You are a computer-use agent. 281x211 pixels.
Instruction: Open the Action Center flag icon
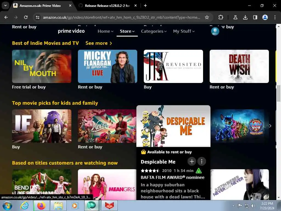(240, 206)
